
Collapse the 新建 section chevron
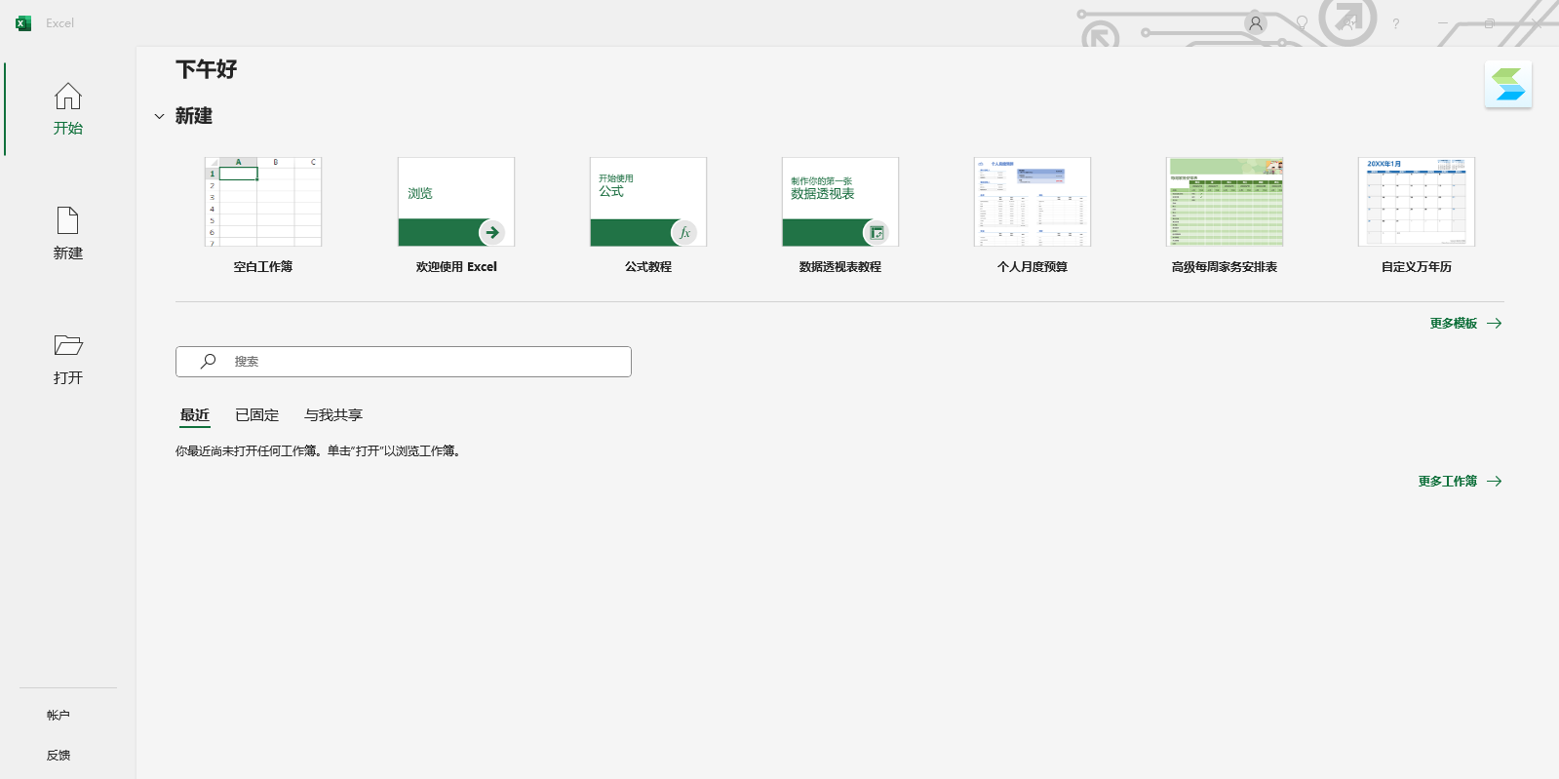[159, 116]
